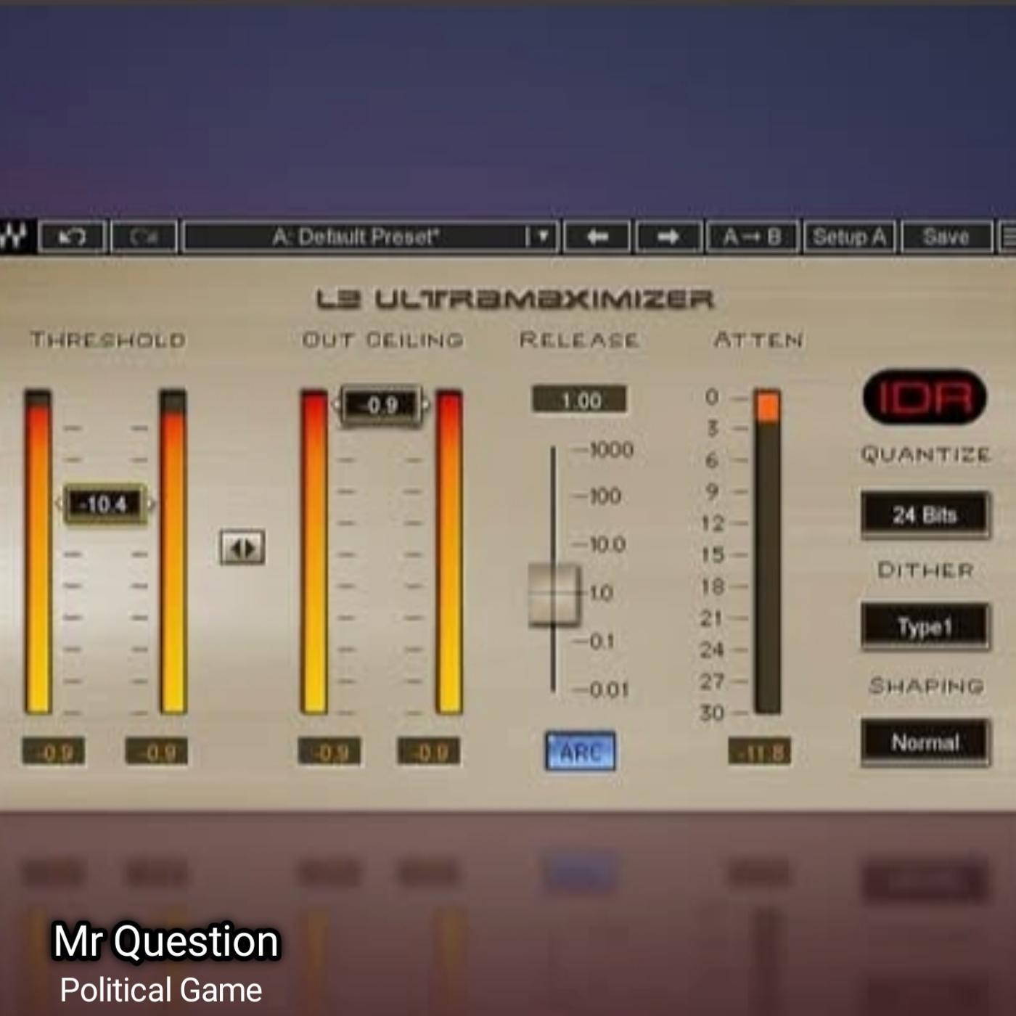
Task: Click the Release value field 1.00
Action: point(580,400)
